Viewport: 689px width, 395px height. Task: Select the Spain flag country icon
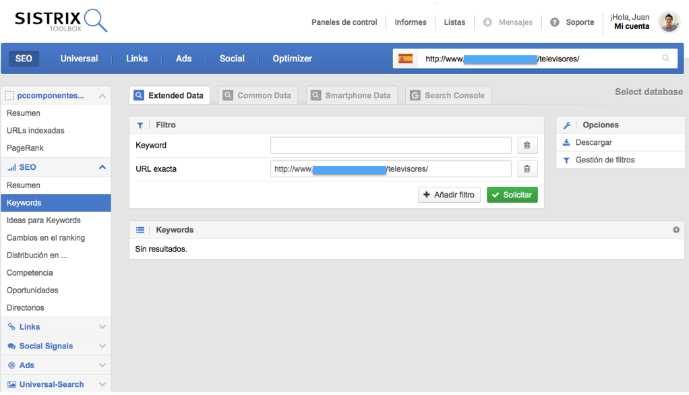(x=405, y=59)
